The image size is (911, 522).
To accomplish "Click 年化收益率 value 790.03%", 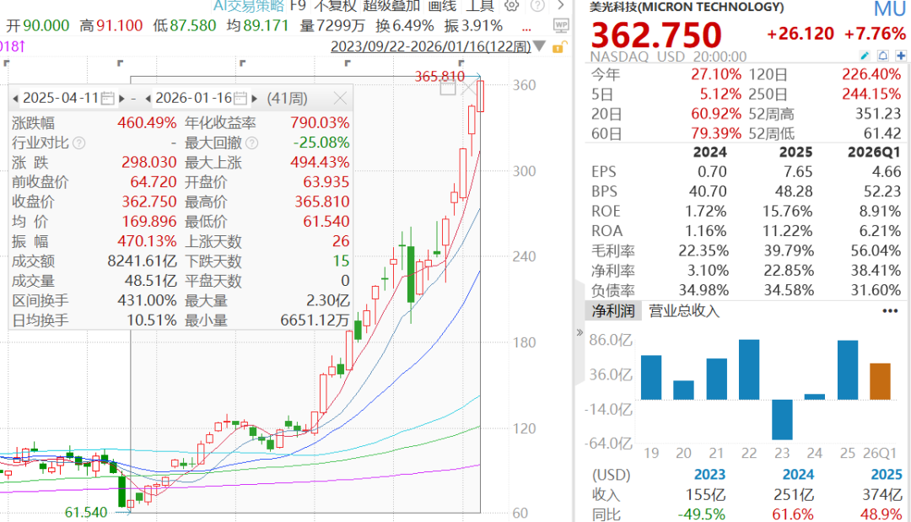I will click(x=321, y=123).
